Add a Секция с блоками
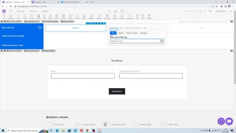 coord(85,125)
